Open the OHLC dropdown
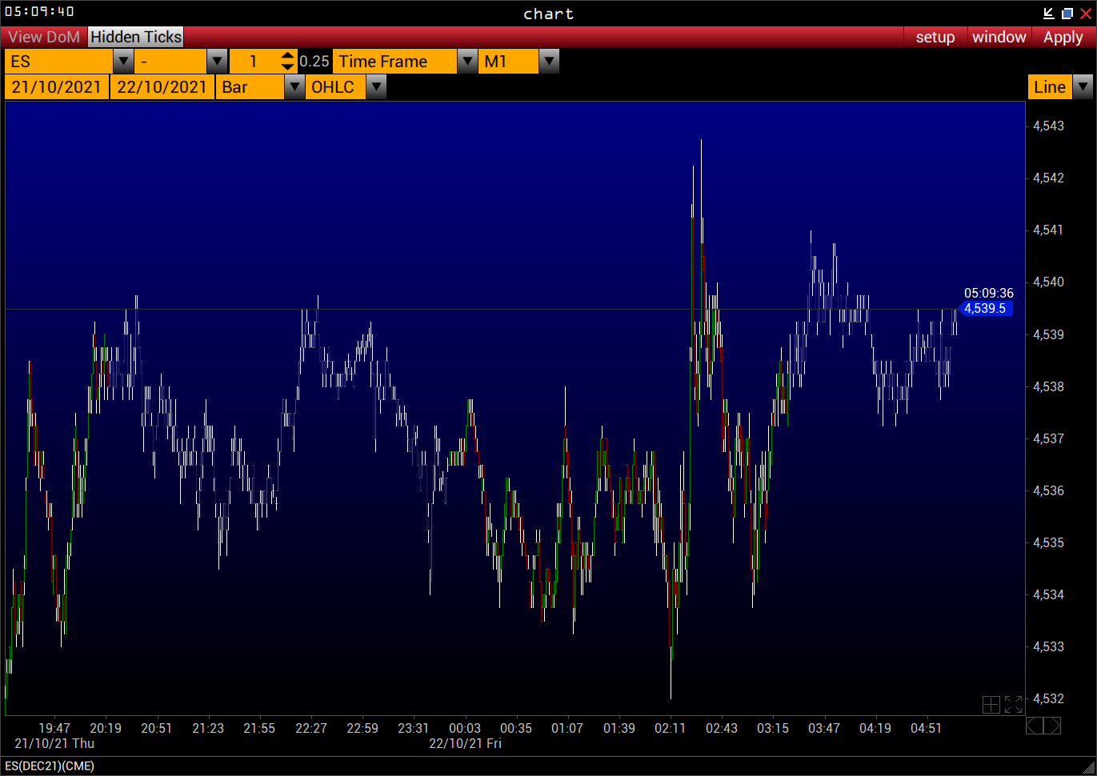 (376, 86)
